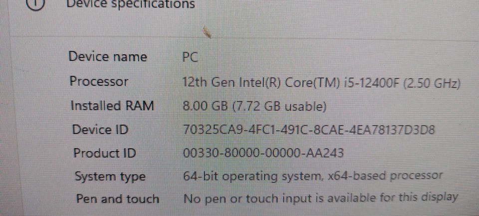Click the 8.00 GB usable RAM value
Screen dimensions: 479x216
coord(254,106)
